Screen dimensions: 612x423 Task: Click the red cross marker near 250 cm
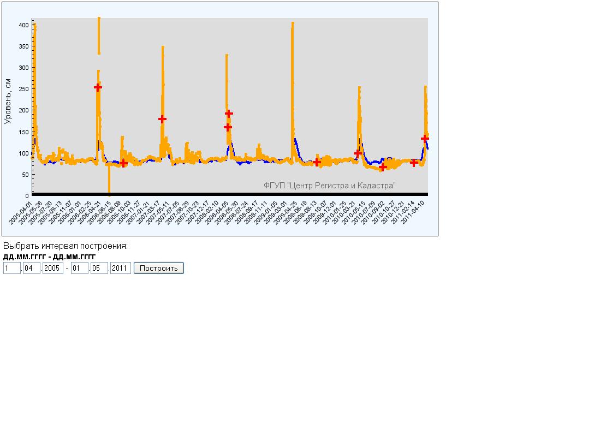click(x=98, y=87)
